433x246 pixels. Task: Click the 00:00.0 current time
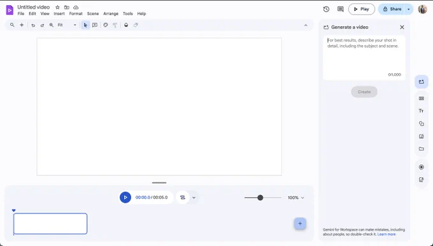[x=143, y=198]
